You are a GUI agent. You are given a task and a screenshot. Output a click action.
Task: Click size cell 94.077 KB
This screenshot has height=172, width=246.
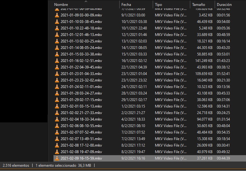click(205, 119)
